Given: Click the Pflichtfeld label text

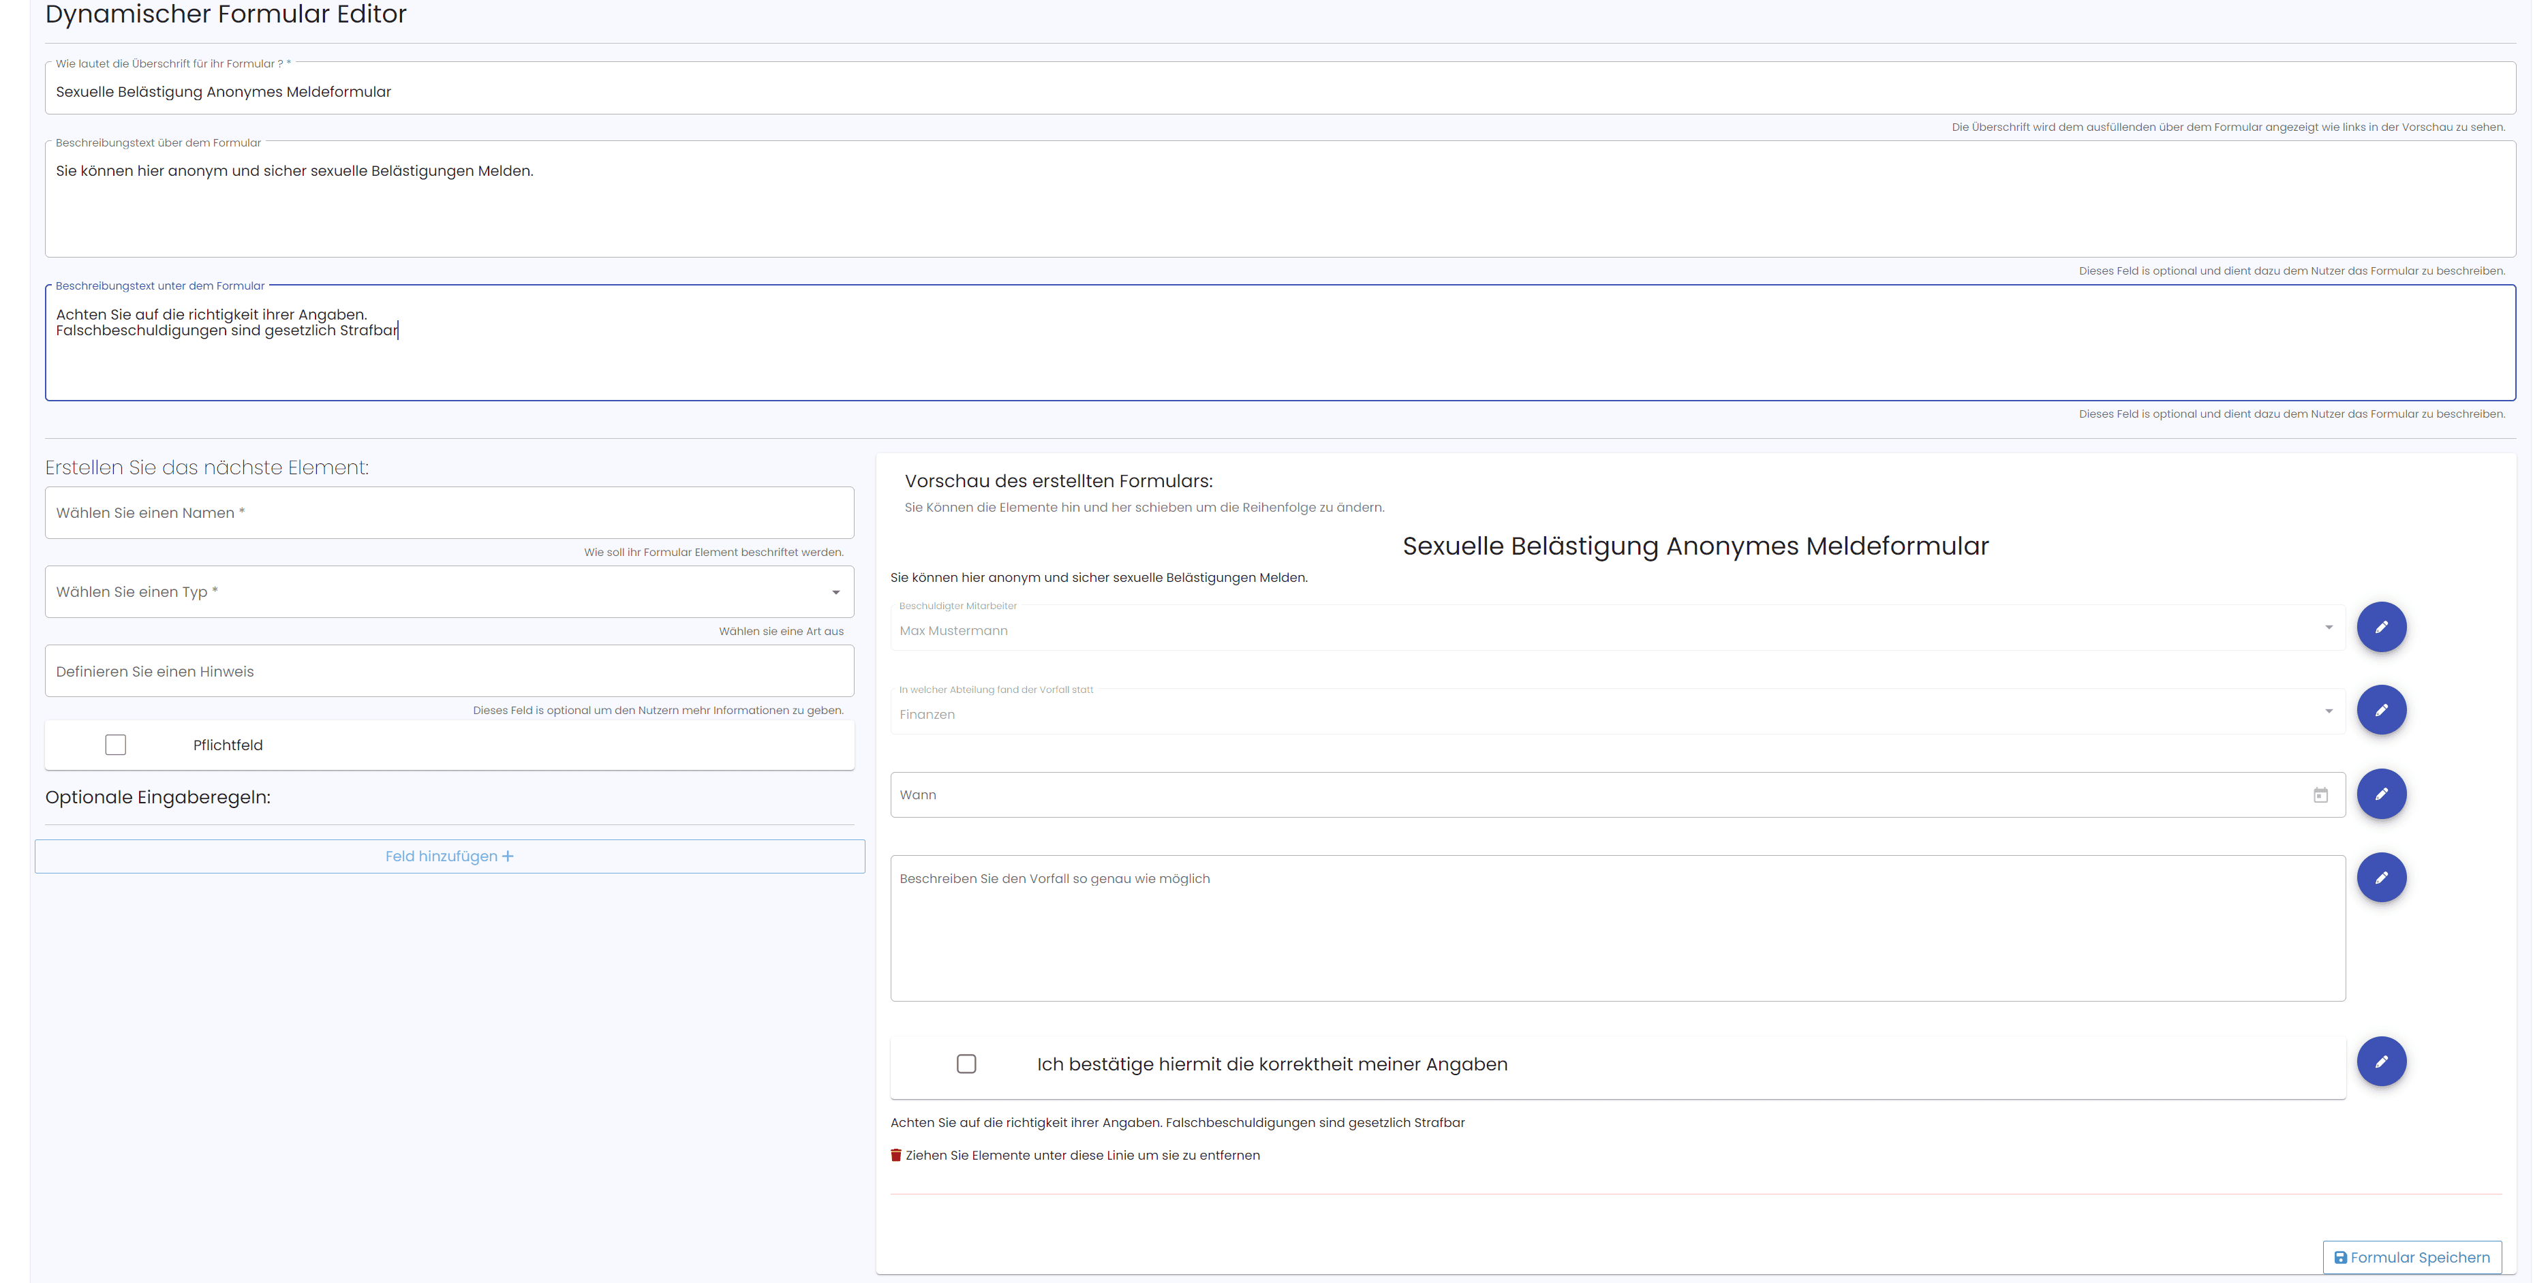Looking at the screenshot, I should 228,745.
